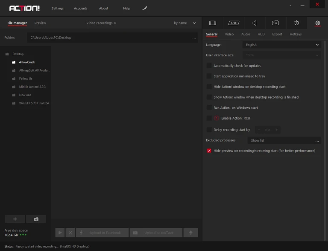Select the screenshot camera icon
The image size is (328, 251).
(x=275, y=23)
